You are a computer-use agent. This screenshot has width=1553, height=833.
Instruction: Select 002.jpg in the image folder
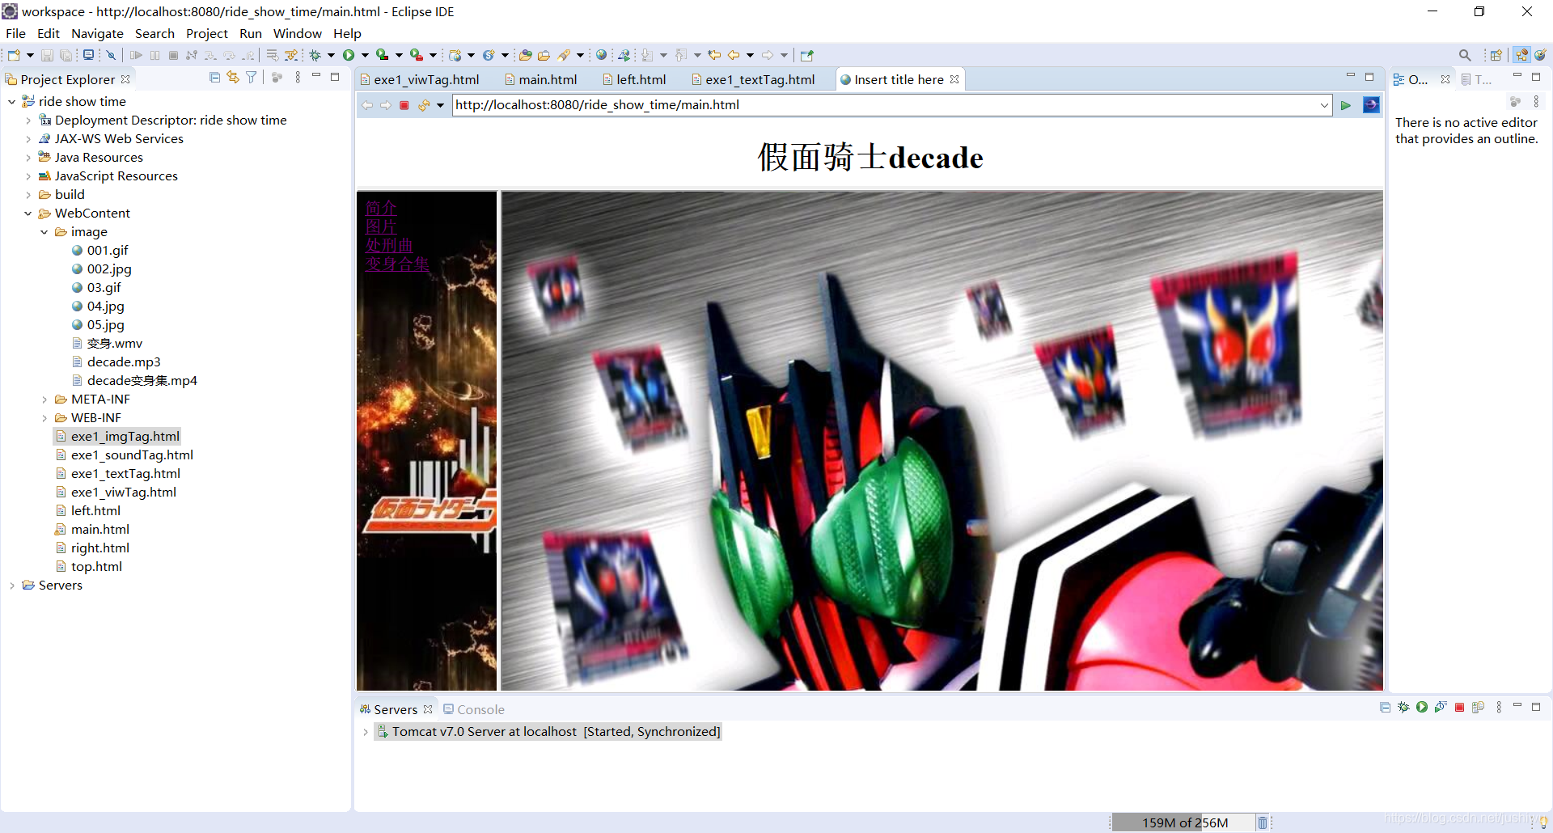109,269
